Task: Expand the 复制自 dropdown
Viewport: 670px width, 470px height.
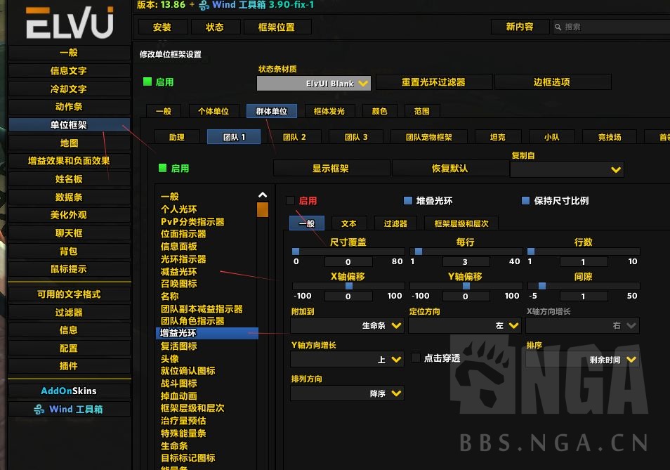Action: click(x=567, y=169)
